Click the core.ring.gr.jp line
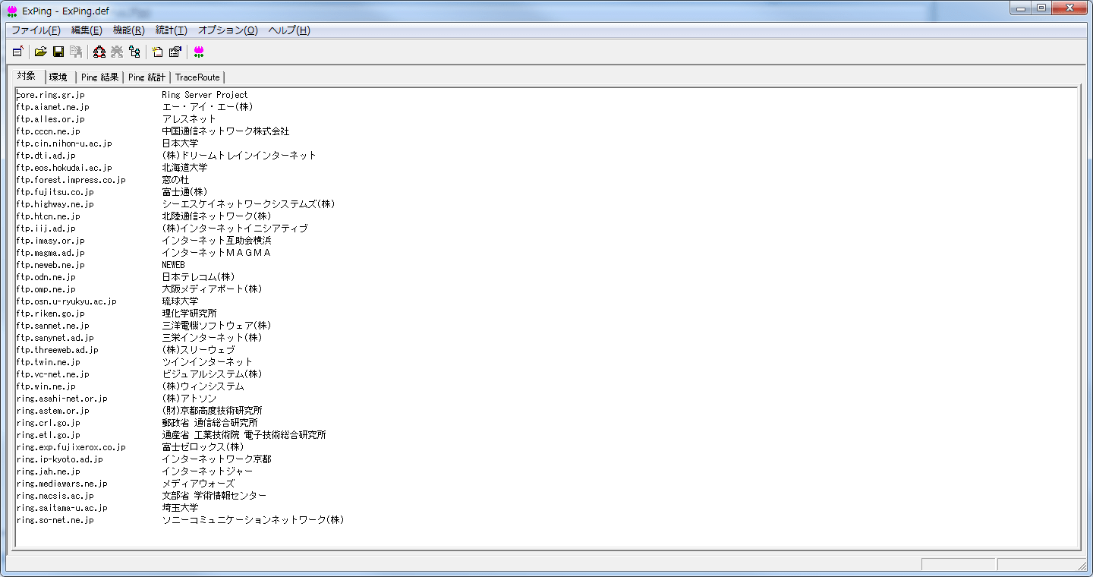 coord(51,95)
